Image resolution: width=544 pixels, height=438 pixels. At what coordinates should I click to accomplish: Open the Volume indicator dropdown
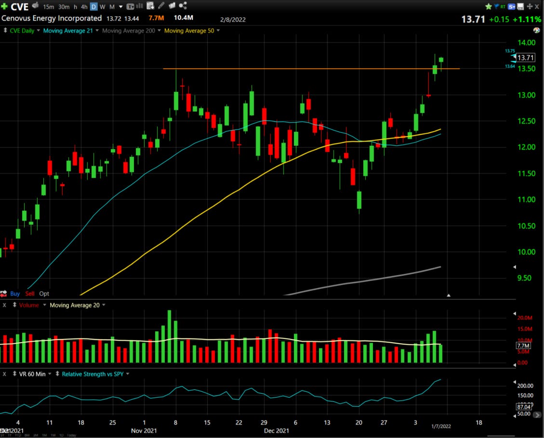(x=44, y=305)
